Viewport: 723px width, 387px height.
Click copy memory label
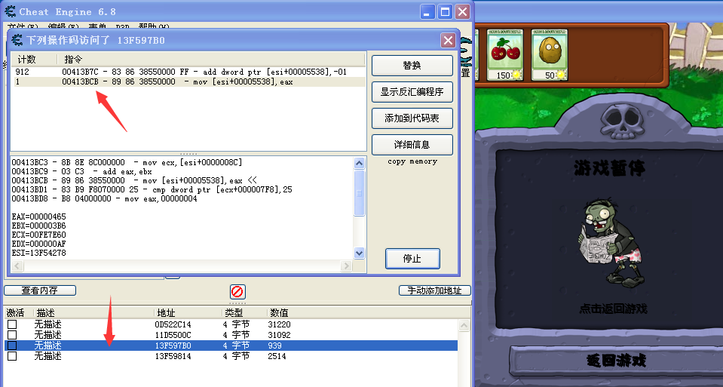(412, 161)
